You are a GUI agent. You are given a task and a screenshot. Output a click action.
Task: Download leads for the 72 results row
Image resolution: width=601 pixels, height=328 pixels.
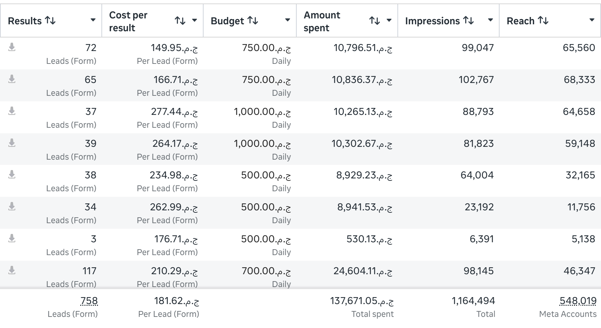(x=12, y=47)
